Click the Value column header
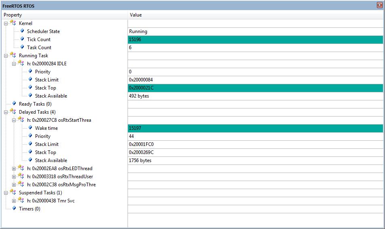Screen dimensions: 385x229 tap(256, 15)
